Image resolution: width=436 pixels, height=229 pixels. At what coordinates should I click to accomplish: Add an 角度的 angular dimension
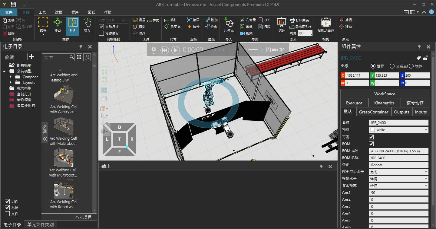pyautogui.click(x=173, y=27)
